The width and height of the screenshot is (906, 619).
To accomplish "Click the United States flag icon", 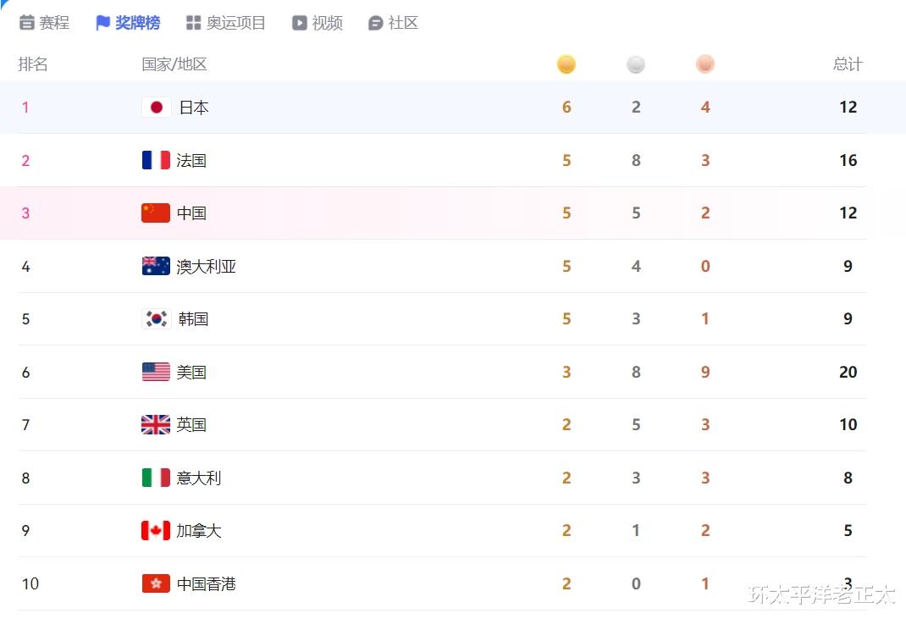I will pyautogui.click(x=156, y=372).
